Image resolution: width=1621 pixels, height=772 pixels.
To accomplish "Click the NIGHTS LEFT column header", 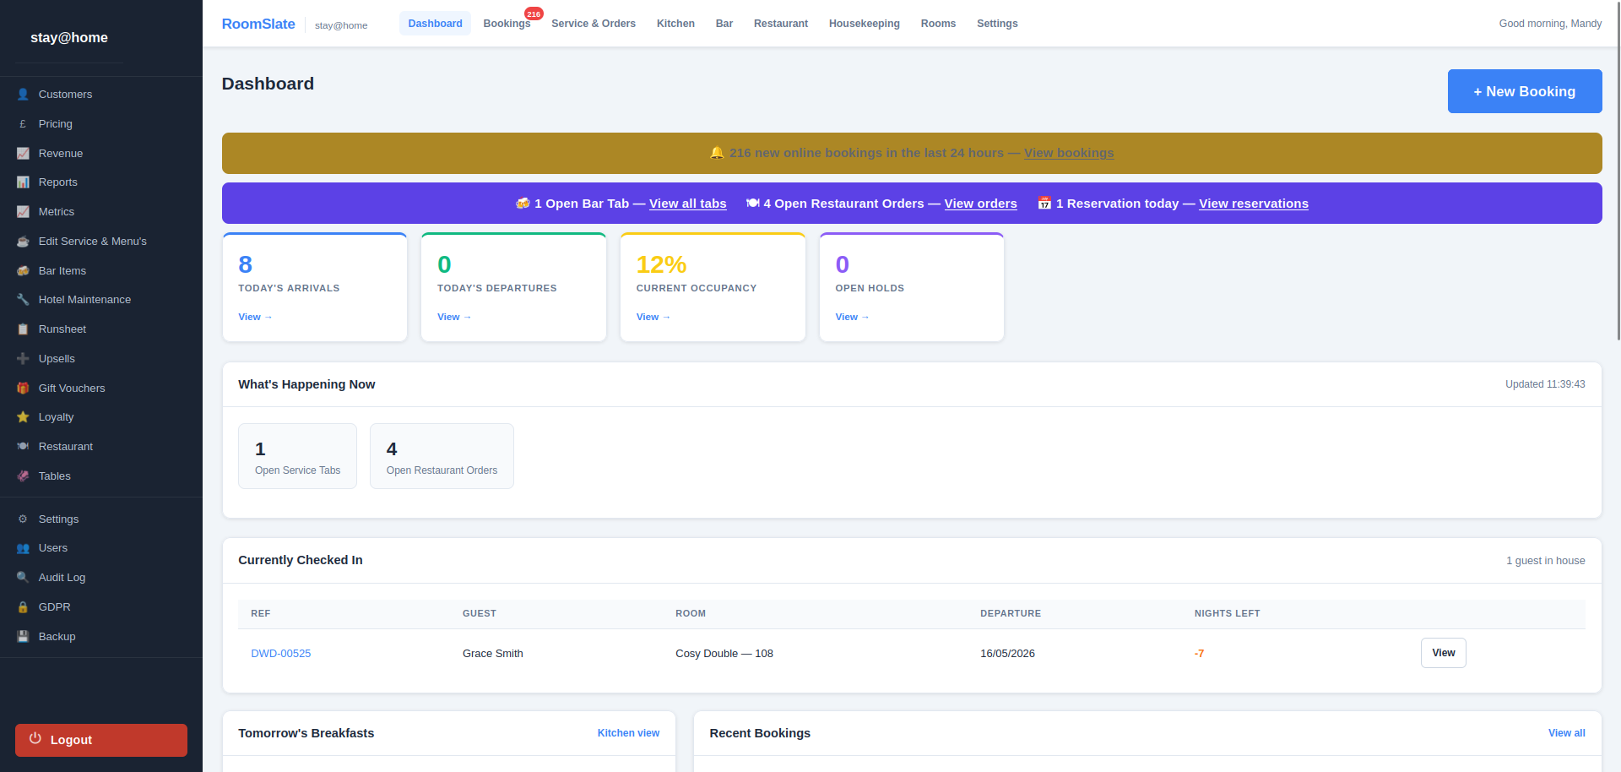I will tap(1227, 614).
